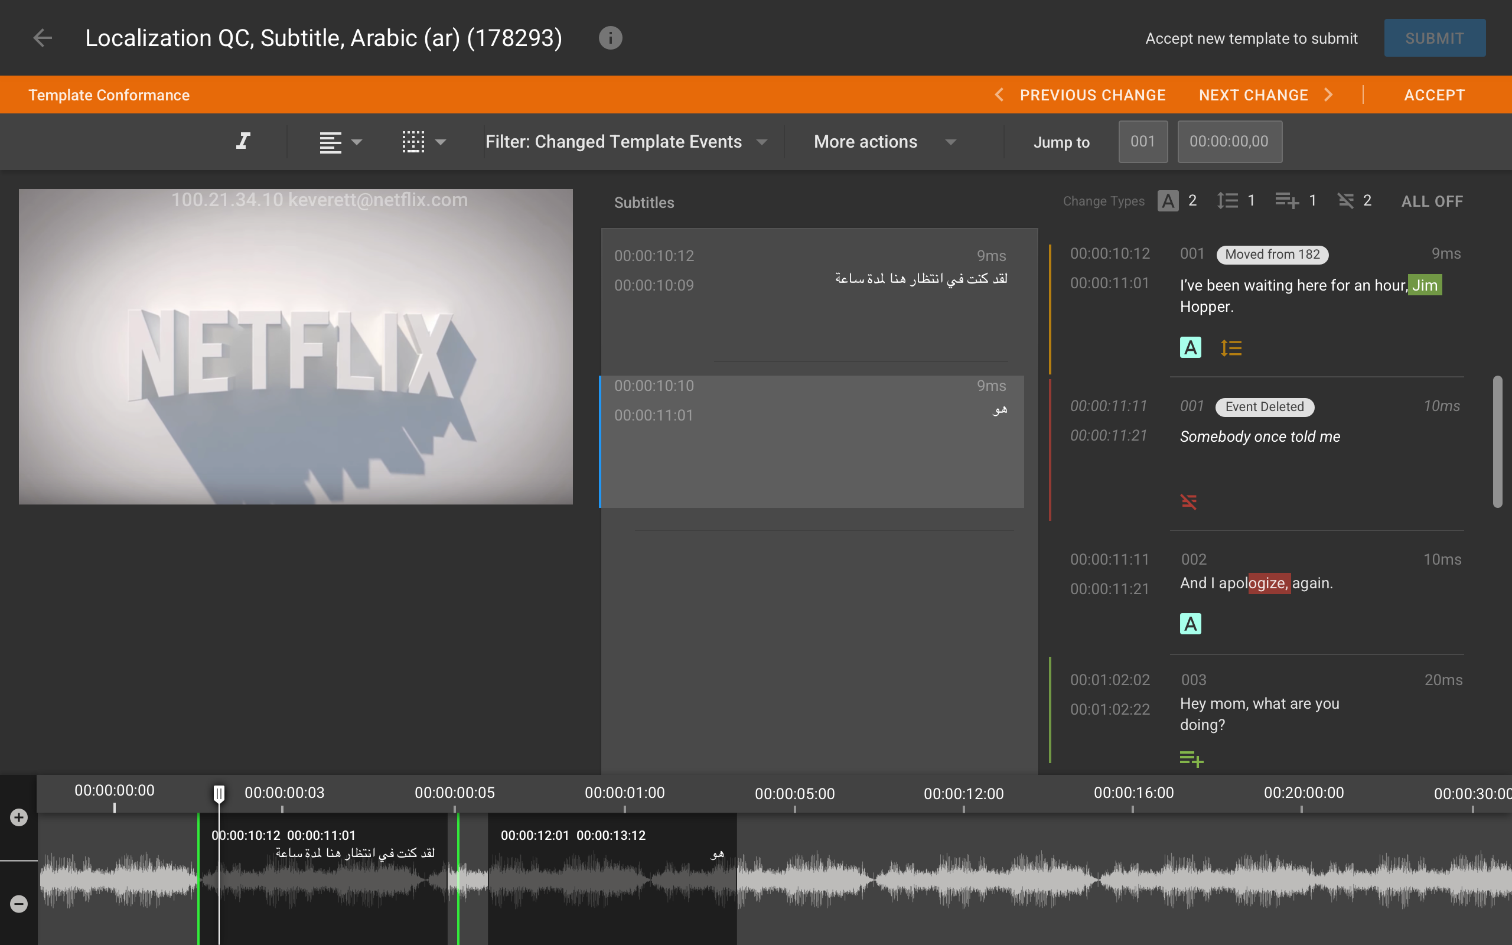The height and width of the screenshot is (945, 1512).
Task: Click the Event Deleted badge
Action: pos(1265,407)
